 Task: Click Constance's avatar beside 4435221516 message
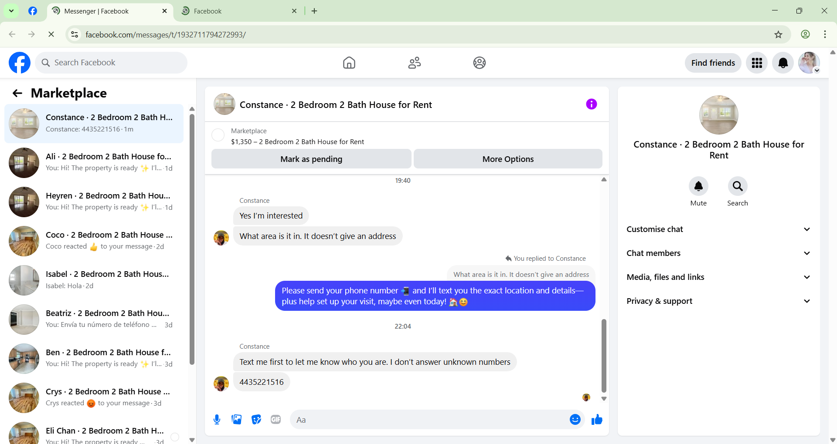(x=221, y=383)
